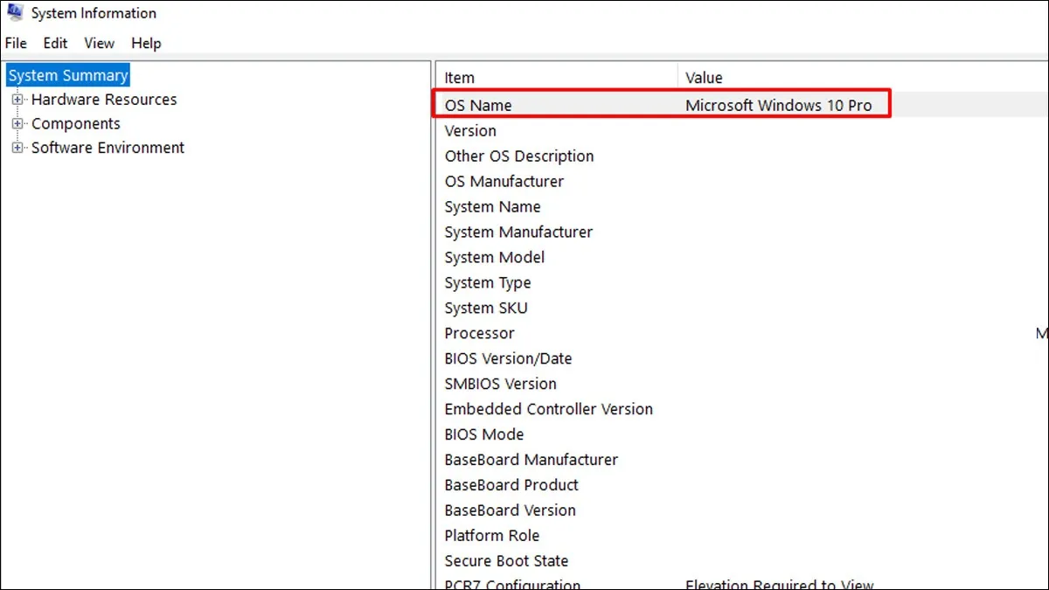This screenshot has width=1049, height=590.
Task: Open the File menu
Action: pyautogui.click(x=15, y=43)
